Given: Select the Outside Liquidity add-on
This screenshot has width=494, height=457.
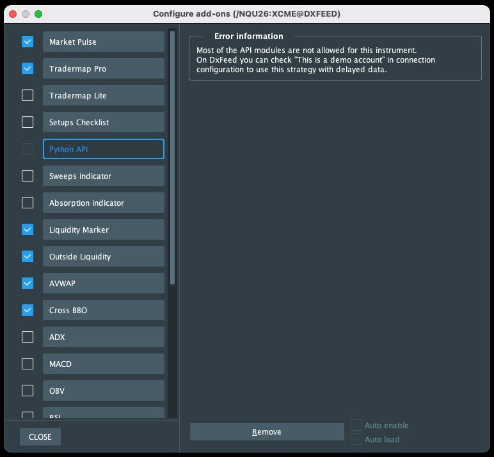Looking at the screenshot, I should tap(103, 256).
